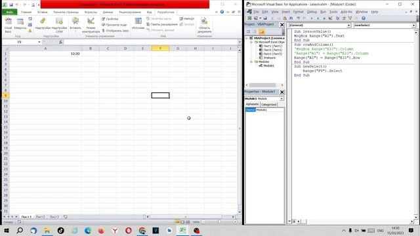The image size is (420, 236).
Task: Expand the Excel formula bar
Action: [240, 42]
